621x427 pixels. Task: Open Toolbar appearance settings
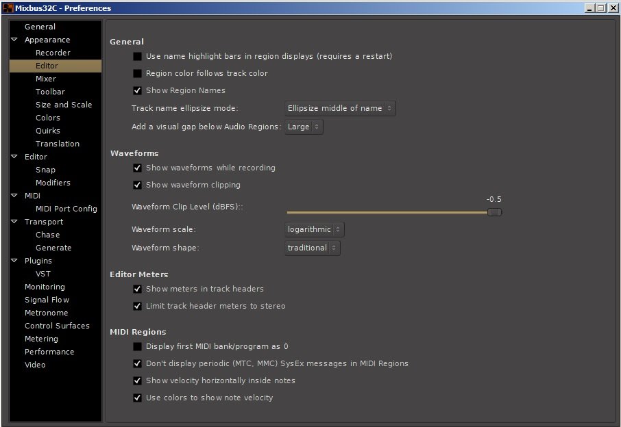(x=50, y=92)
